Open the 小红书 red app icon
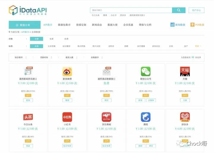 tap(67, 117)
